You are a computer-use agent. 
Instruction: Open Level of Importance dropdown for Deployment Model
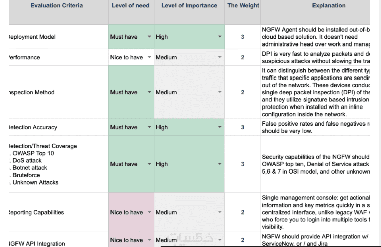[220, 37]
